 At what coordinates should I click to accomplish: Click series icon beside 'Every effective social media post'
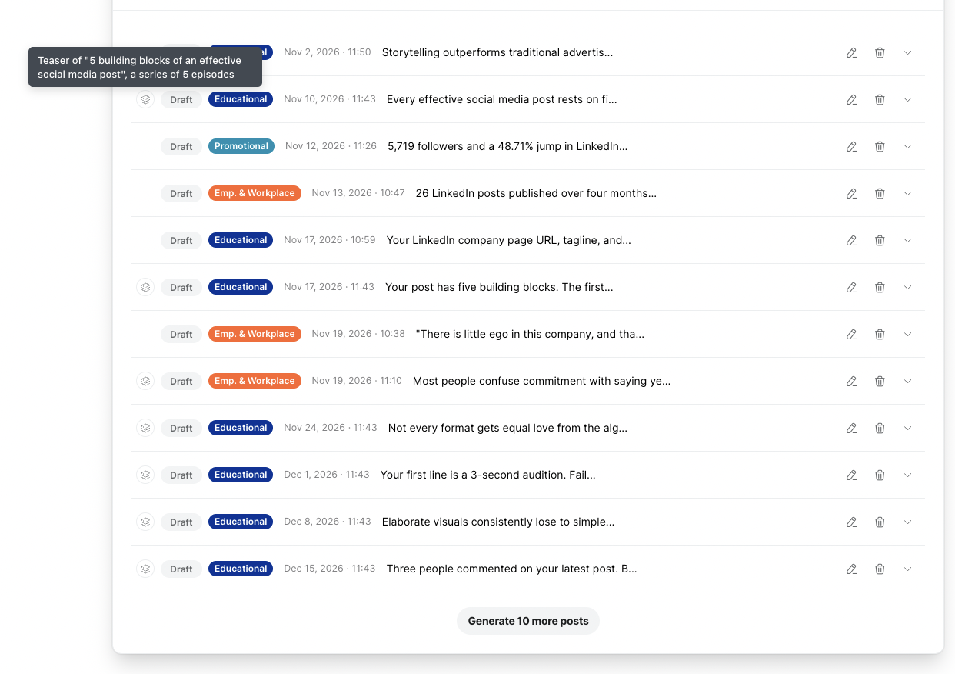(x=145, y=99)
